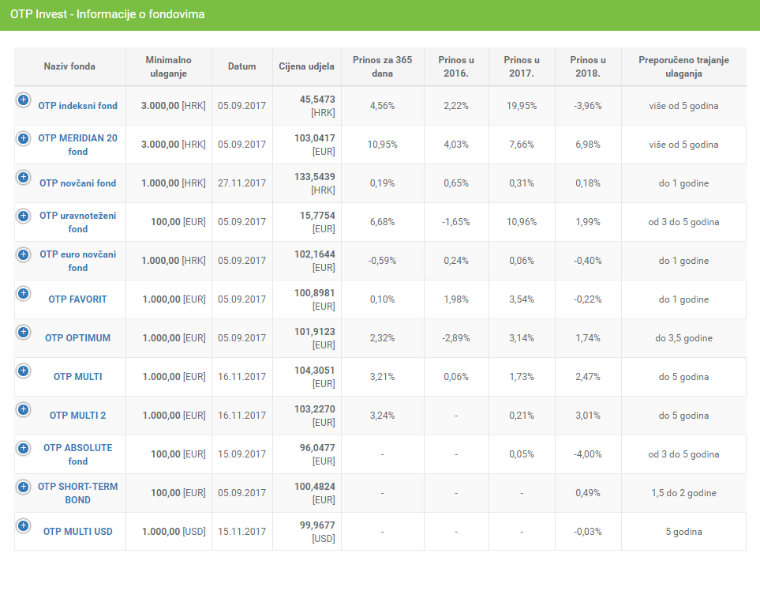Select the do 3,5 godine duration cell
This screenshot has width=760, height=591.
(683, 338)
